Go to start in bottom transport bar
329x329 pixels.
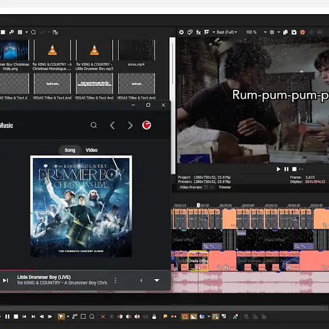(25, 317)
